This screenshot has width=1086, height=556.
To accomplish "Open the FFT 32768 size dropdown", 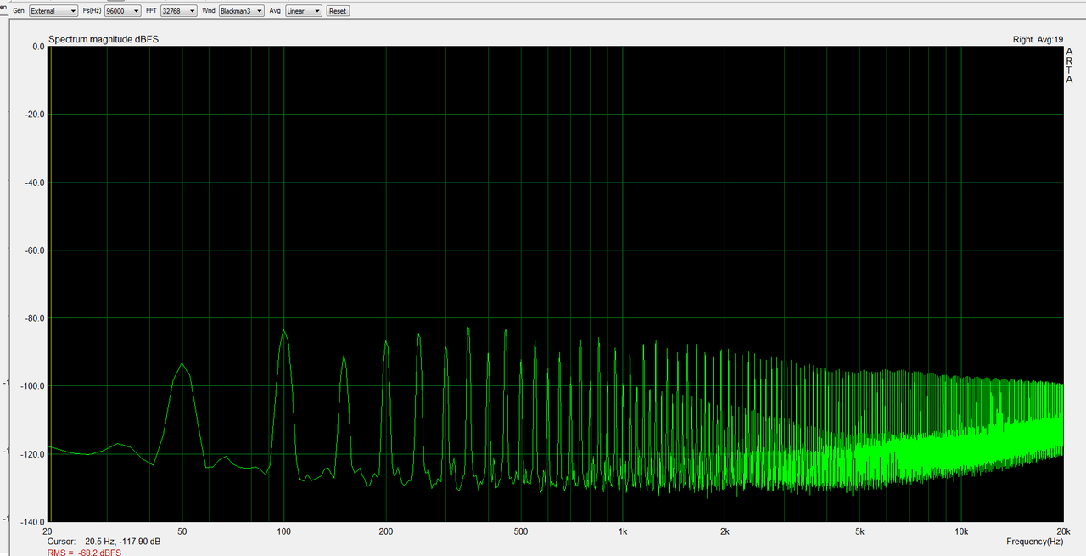I will [178, 11].
